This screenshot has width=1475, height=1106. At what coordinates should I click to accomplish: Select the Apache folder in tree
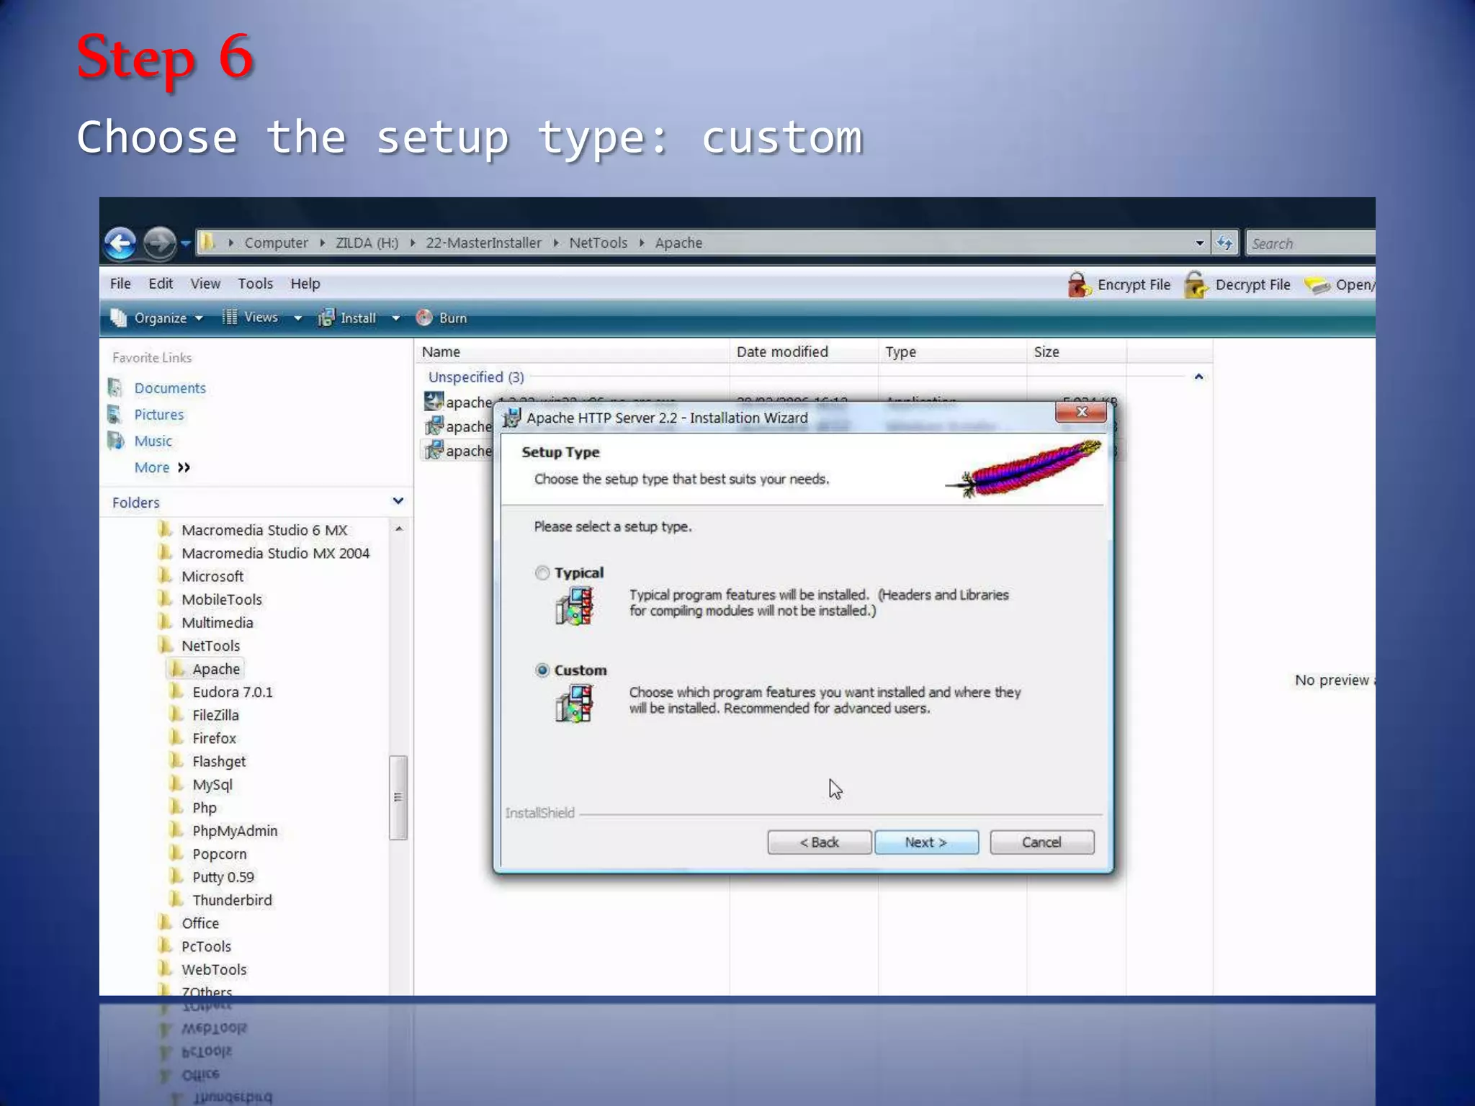pos(216,669)
